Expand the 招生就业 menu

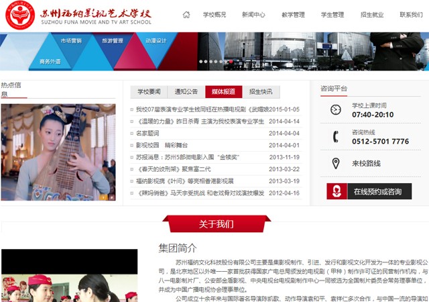click(371, 15)
